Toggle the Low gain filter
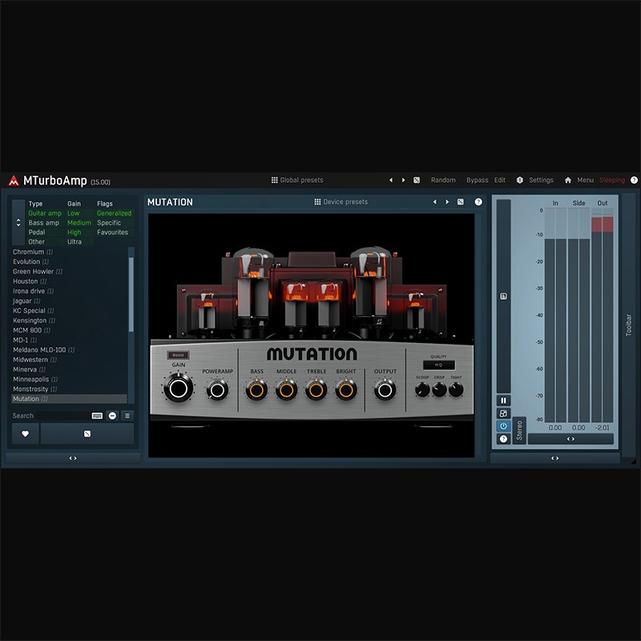This screenshot has height=641, width=641. (74, 213)
